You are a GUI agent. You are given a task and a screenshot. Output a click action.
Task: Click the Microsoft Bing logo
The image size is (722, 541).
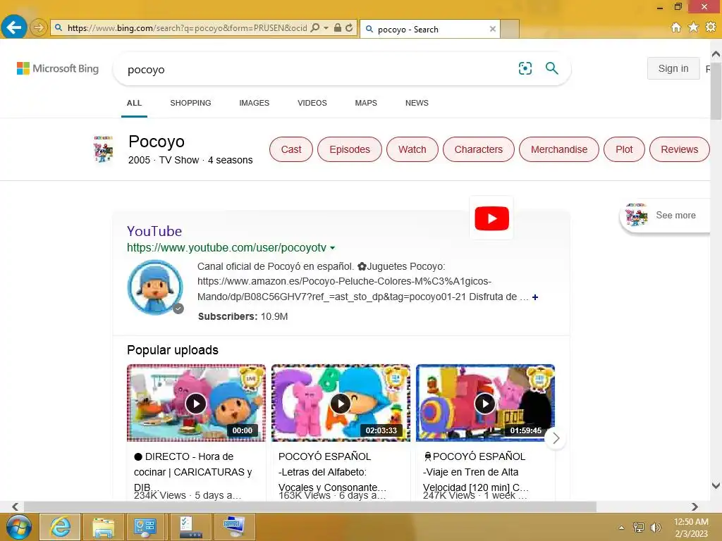(58, 68)
